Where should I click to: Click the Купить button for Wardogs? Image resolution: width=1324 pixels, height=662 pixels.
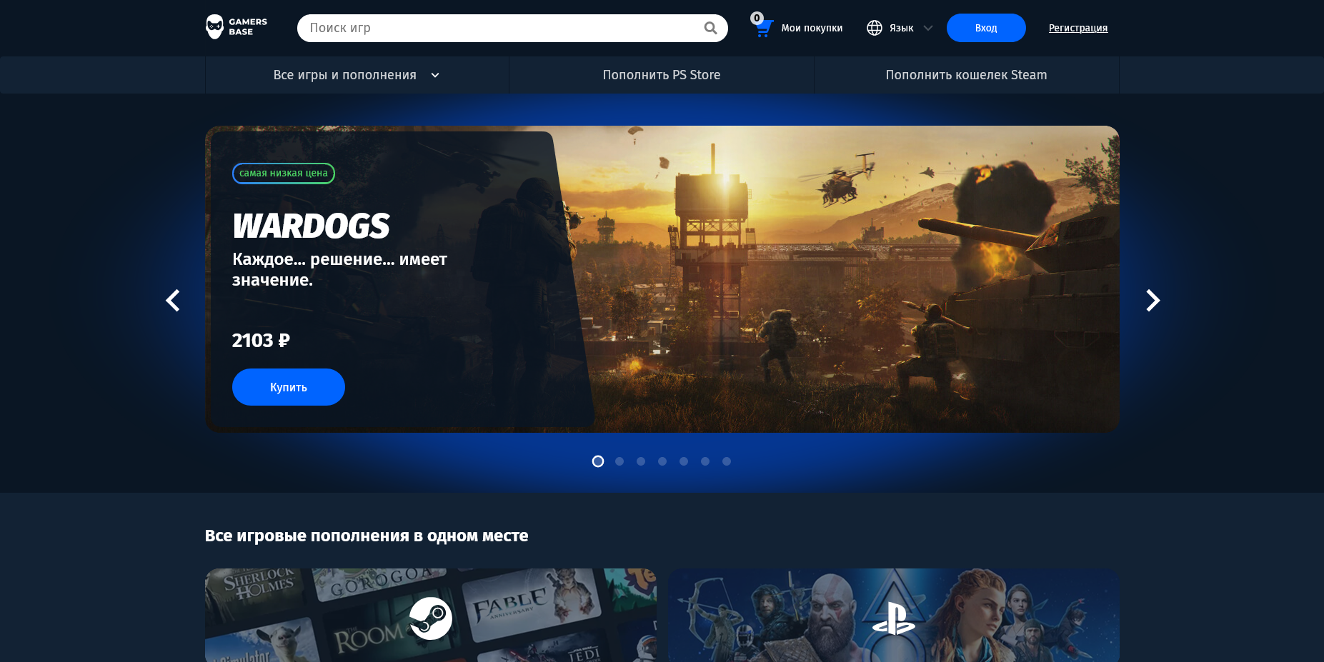(289, 387)
